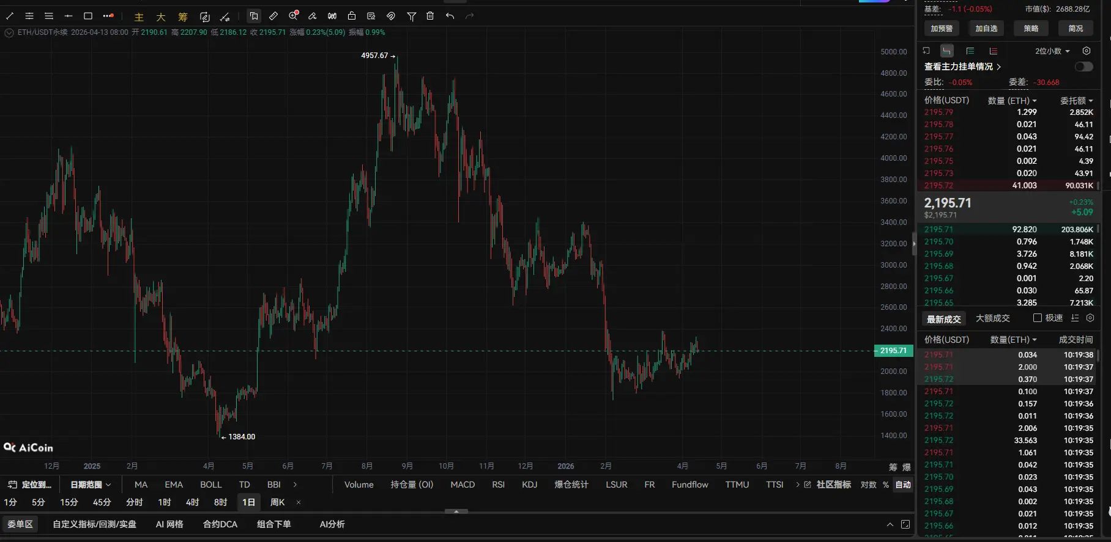Expand more main indicators arrow after BBI
This screenshot has width=1111, height=542.
tap(295, 485)
